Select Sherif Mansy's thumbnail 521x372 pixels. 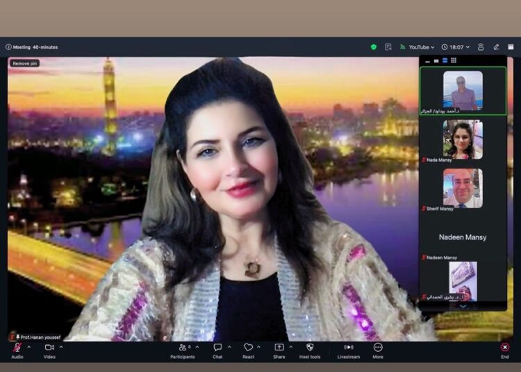point(463,188)
